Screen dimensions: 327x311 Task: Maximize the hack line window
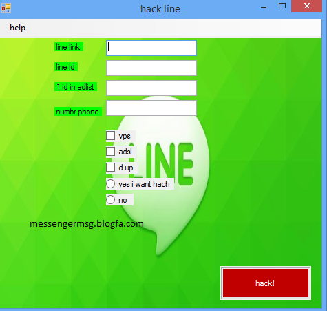[x=282, y=6]
